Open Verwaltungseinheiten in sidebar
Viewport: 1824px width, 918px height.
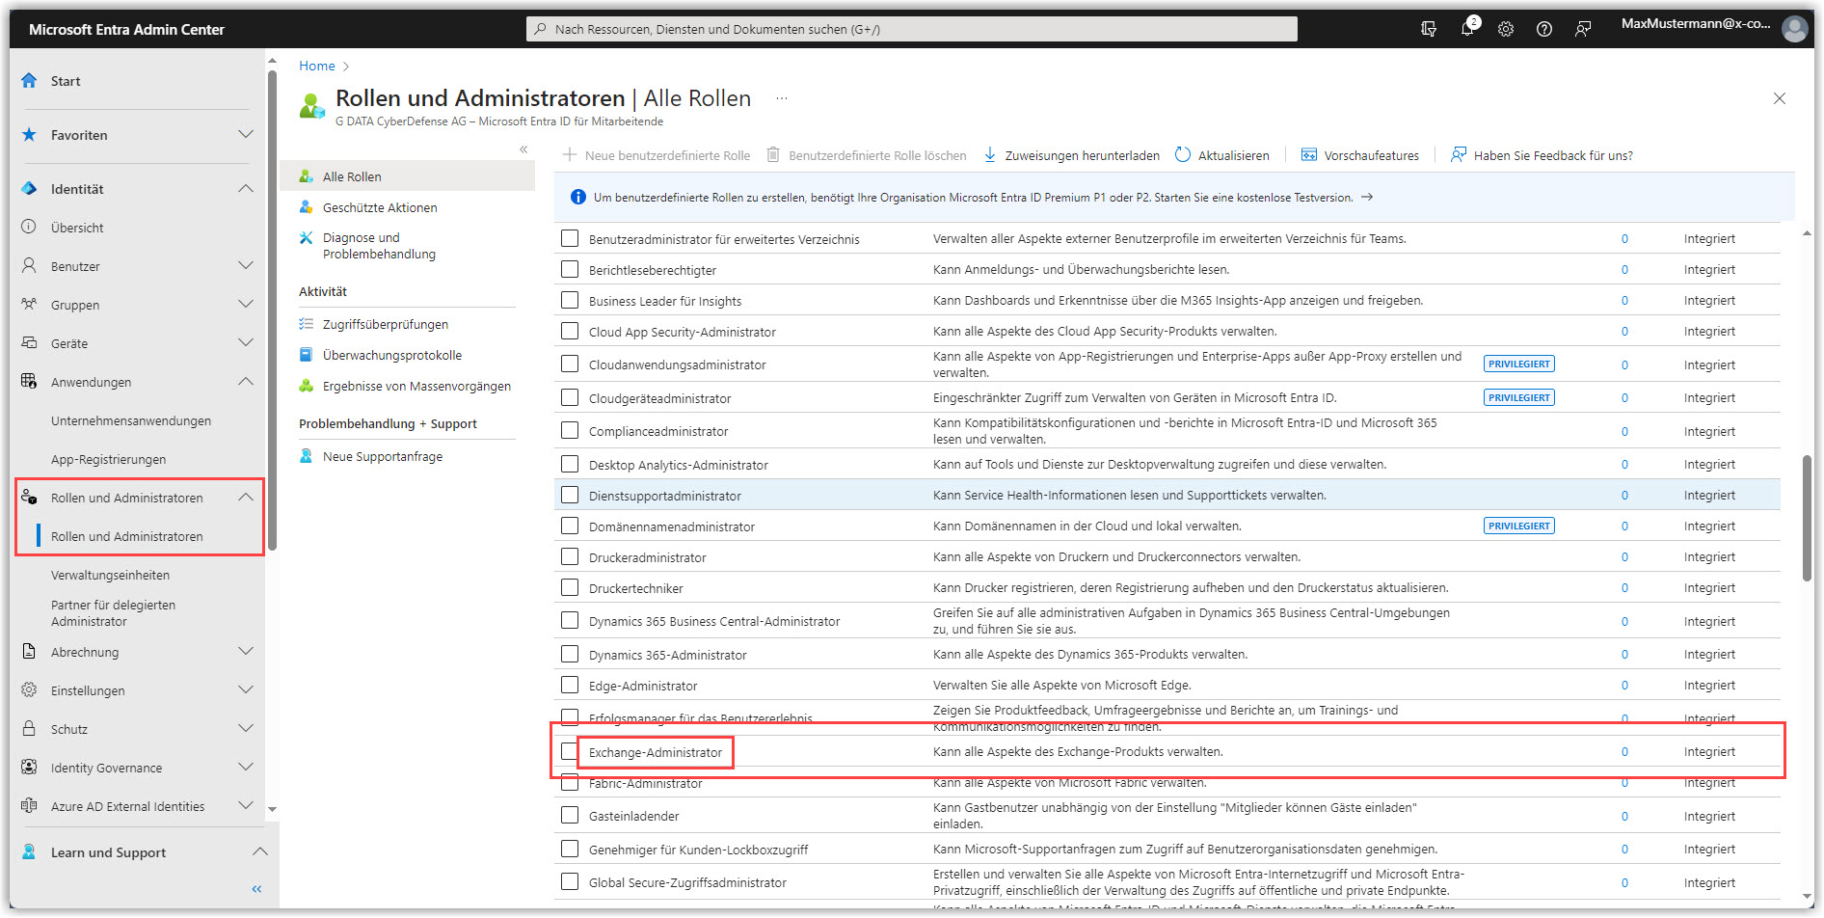click(x=110, y=575)
